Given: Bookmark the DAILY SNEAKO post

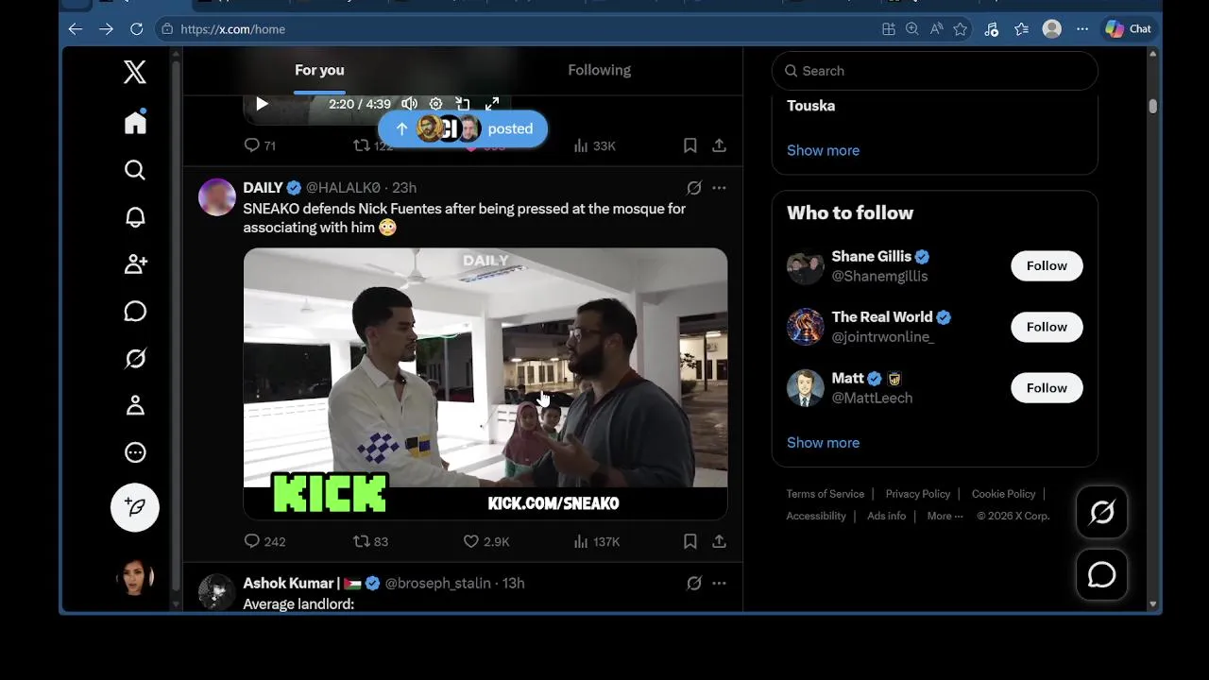Looking at the screenshot, I should point(690,541).
